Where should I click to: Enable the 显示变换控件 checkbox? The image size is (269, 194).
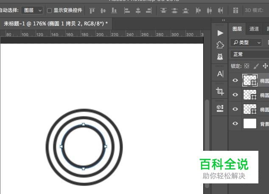[x=49, y=11]
